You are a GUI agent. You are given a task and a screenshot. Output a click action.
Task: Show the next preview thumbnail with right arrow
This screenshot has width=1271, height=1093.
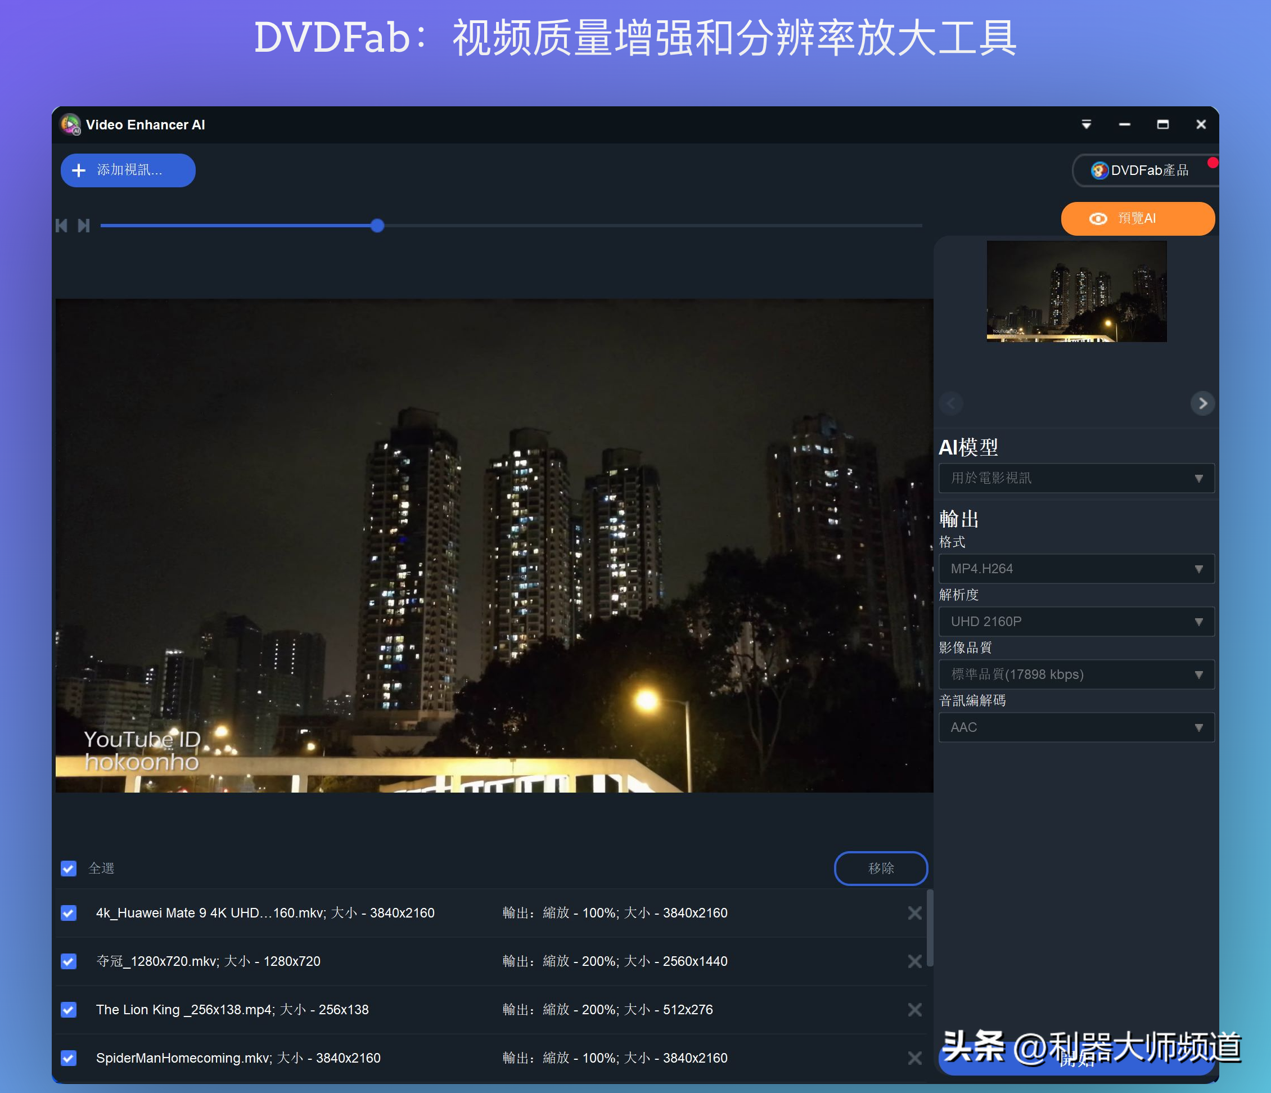1202,403
